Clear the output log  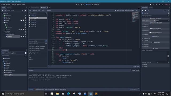pos(138,70)
